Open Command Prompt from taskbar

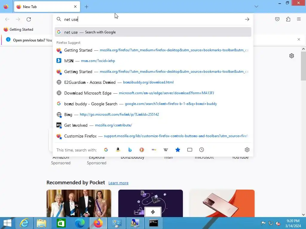click(x=154, y=223)
